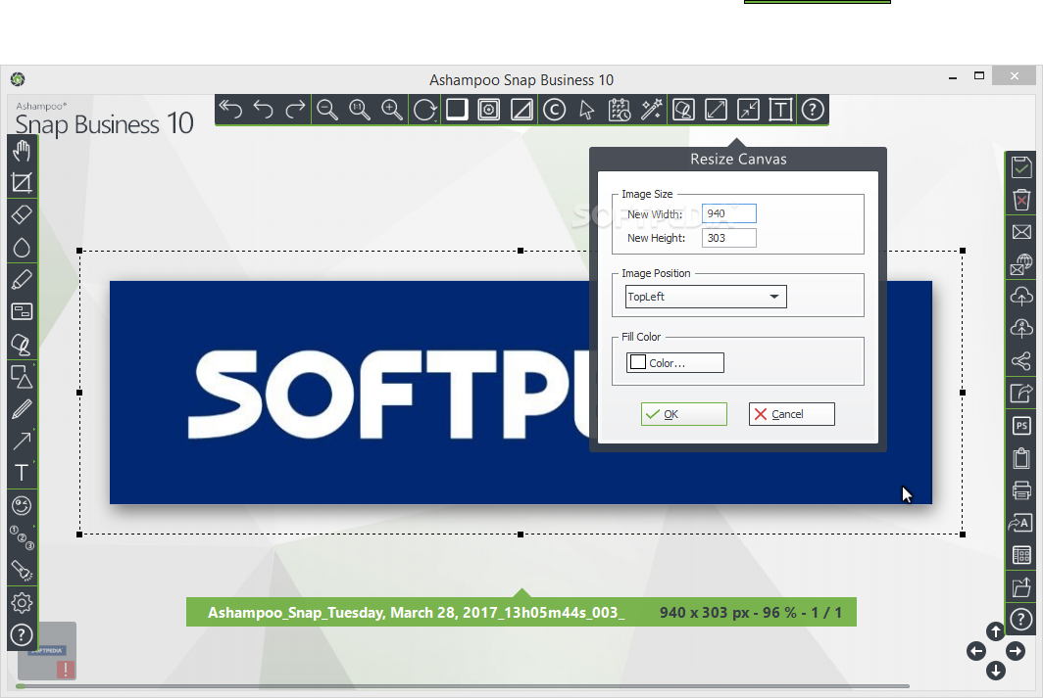The height and width of the screenshot is (698, 1043).
Task: Open help in left sidebar
Action: click(x=22, y=635)
